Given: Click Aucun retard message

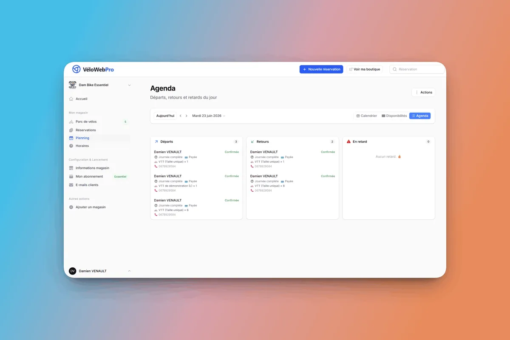Looking at the screenshot, I should click(388, 156).
